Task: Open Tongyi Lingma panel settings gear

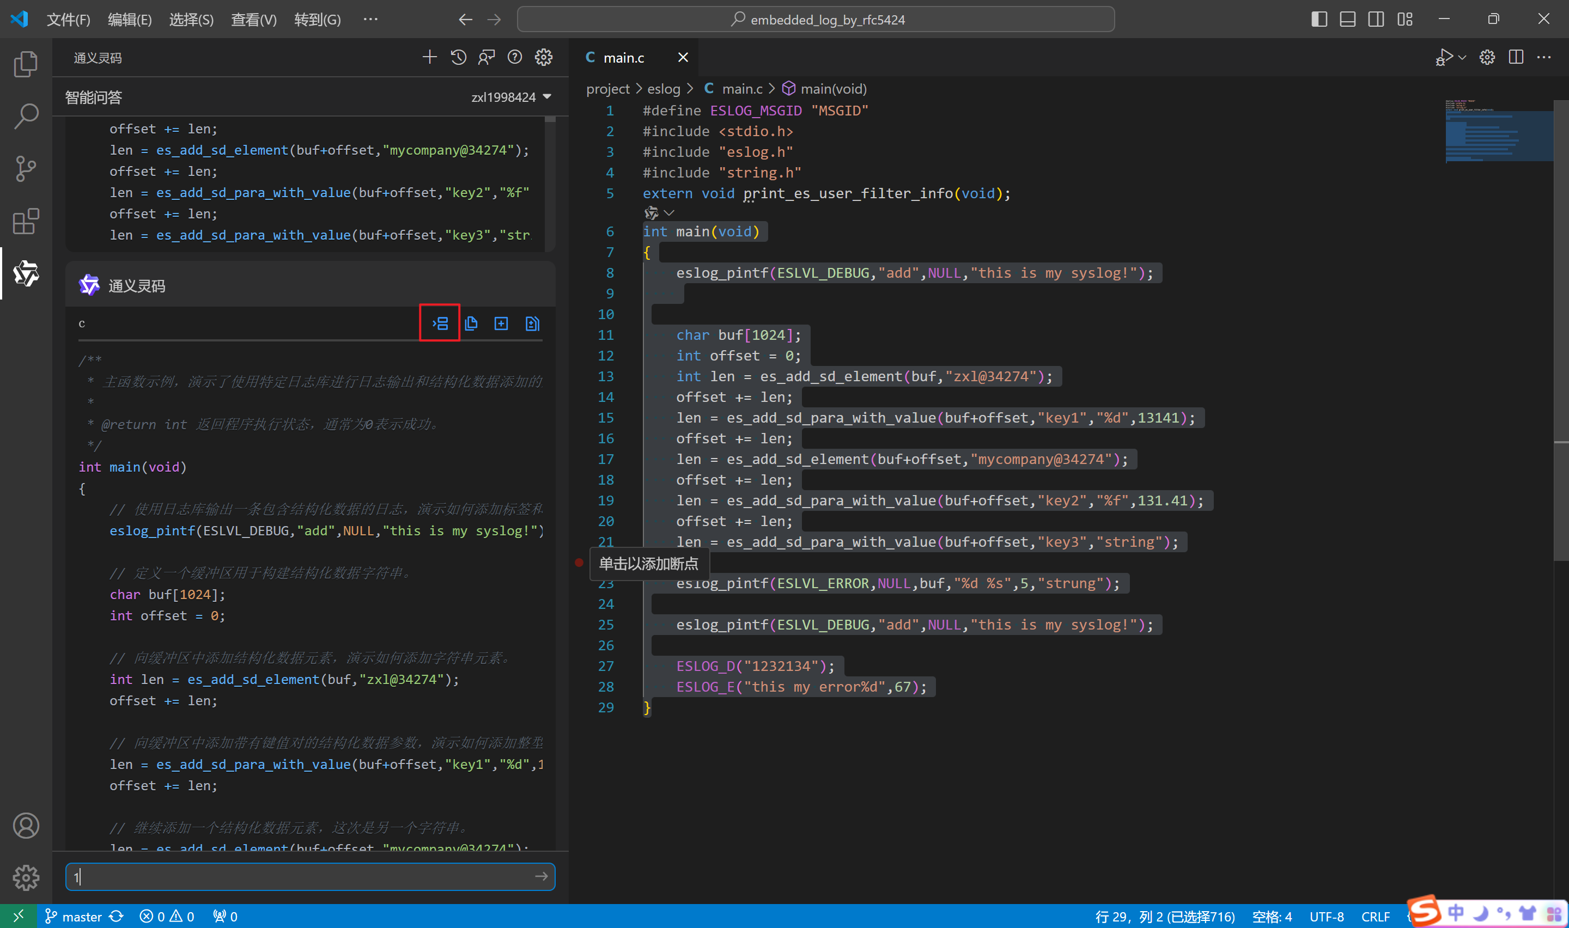Action: tap(543, 58)
